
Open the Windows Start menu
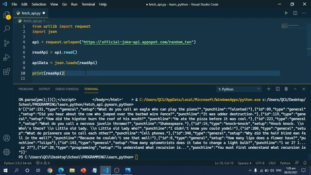(5, 170)
